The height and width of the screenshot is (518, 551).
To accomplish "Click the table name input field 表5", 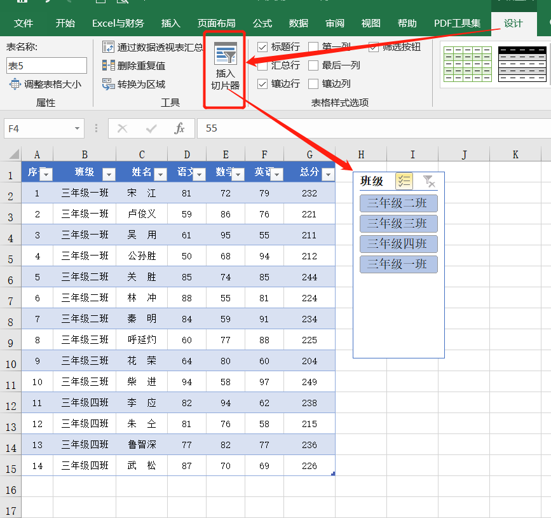I will [x=46, y=65].
